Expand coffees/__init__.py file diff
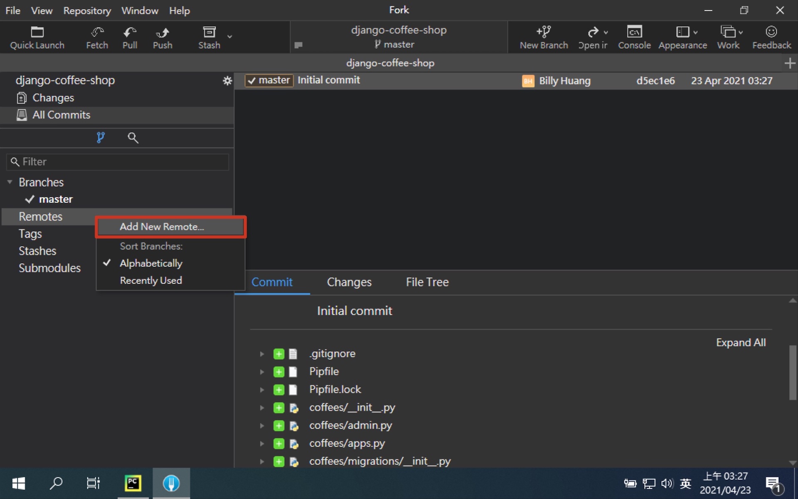798x499 pixels. 262,408
